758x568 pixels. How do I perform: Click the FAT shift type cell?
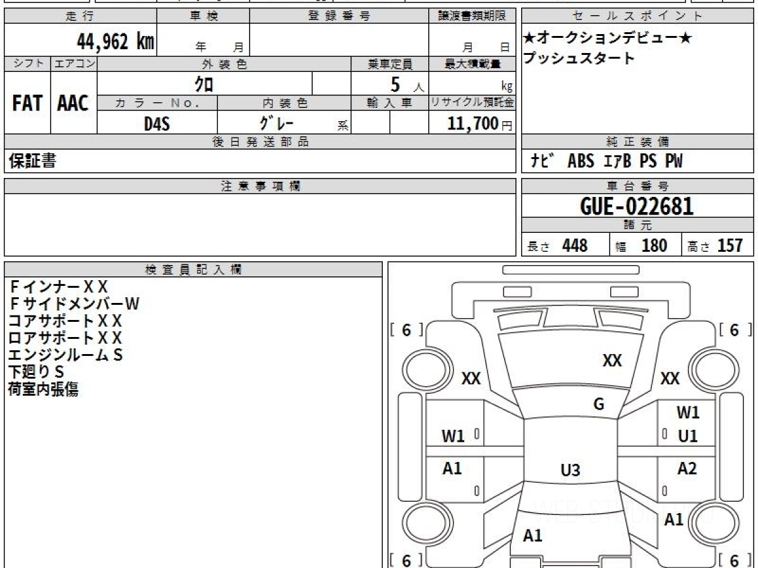tap(27, 104)
